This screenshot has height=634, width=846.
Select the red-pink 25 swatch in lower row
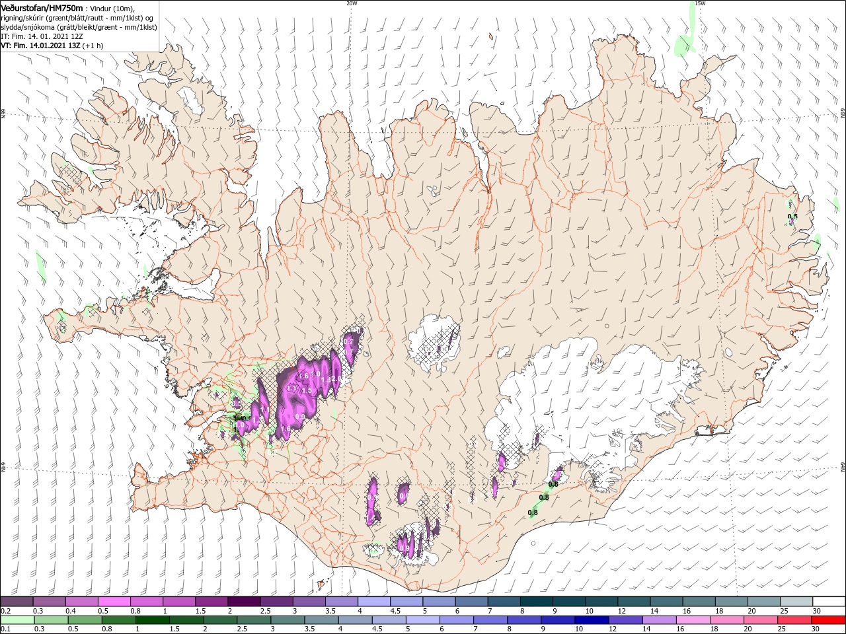tap(794, 620)
